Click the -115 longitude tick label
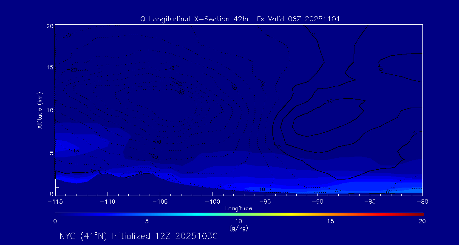This screenshot has width=459, height=245. (55, 202)
